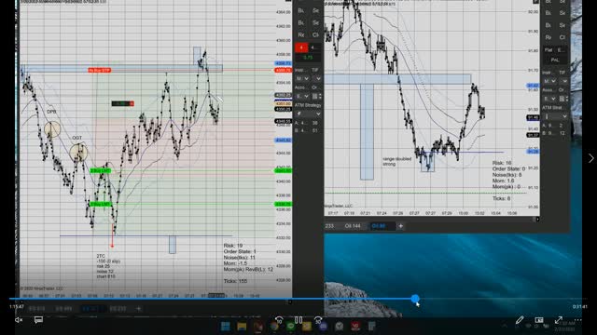This screenshot has width=597, height=335.
Task: Go to the next item with the right chevron
Action: 590,158
